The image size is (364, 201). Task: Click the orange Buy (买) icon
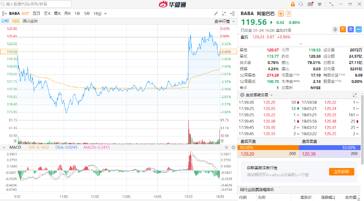(343, 29)
